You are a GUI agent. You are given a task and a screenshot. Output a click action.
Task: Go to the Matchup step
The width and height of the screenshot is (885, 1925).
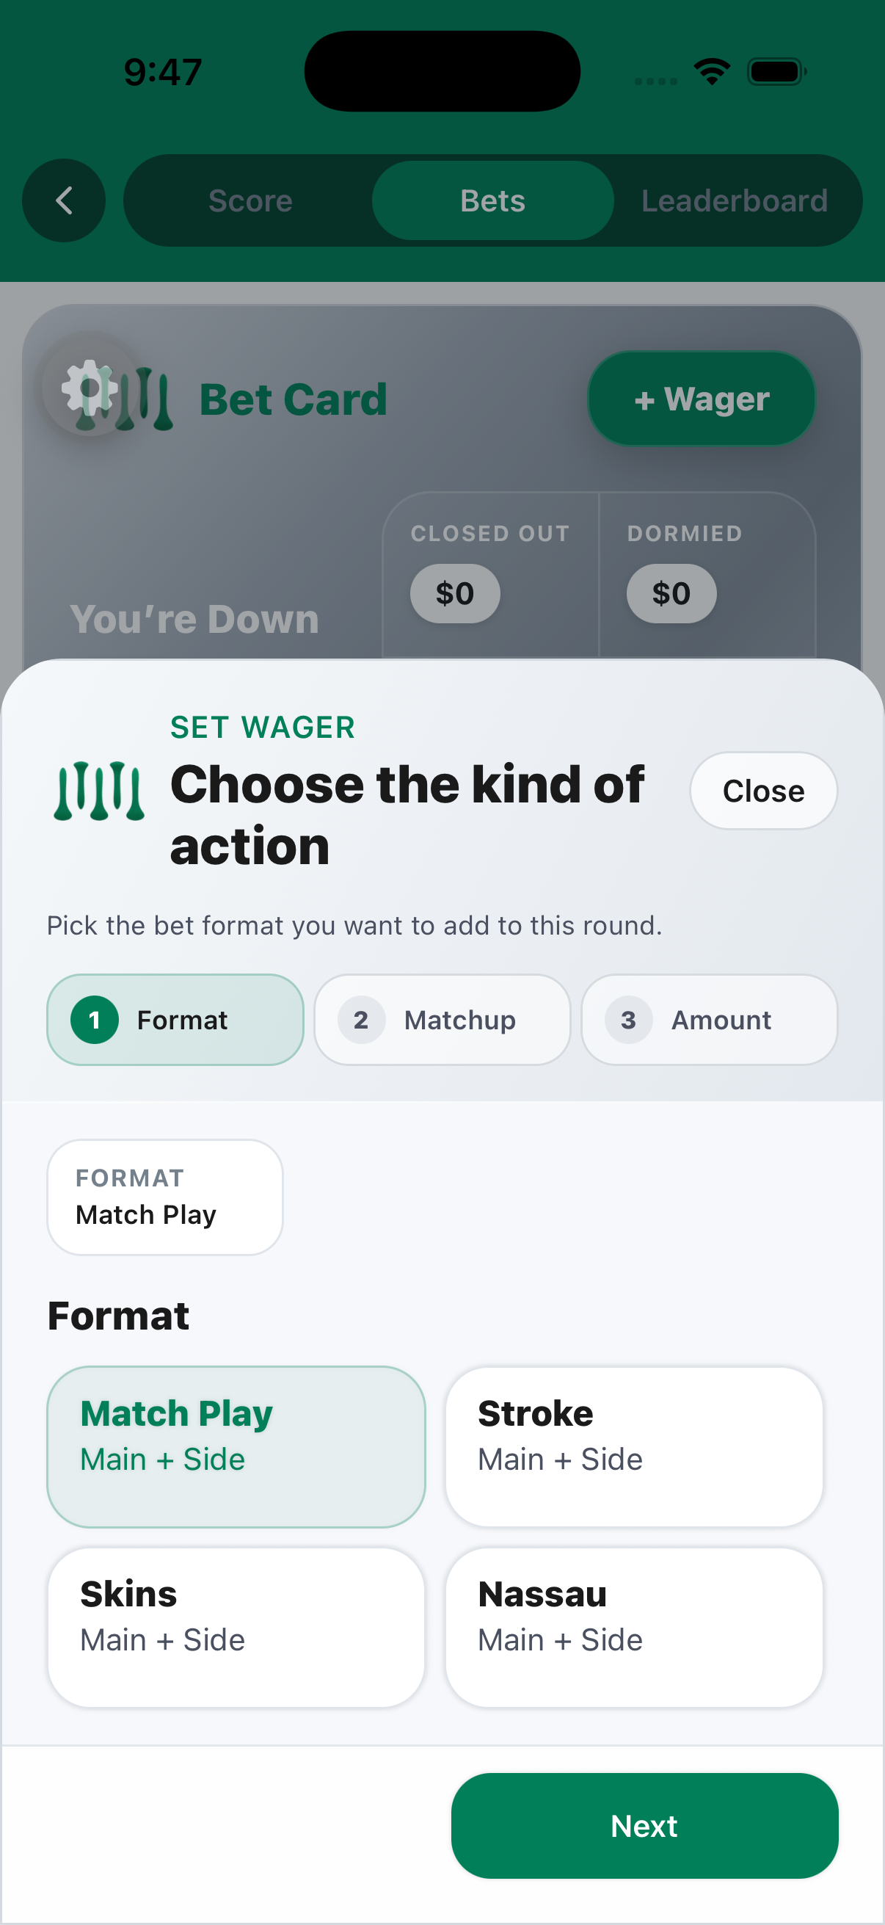point(442,1020)
